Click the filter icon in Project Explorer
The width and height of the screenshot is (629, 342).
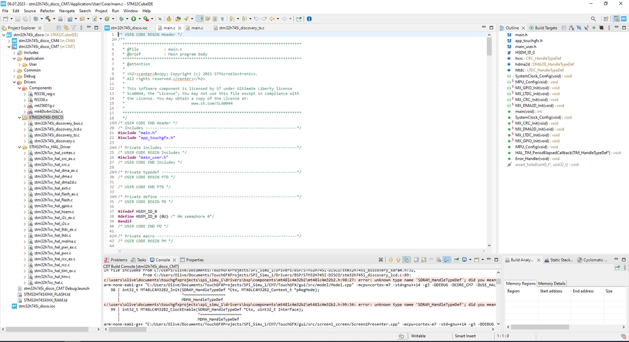click(74, 28)
